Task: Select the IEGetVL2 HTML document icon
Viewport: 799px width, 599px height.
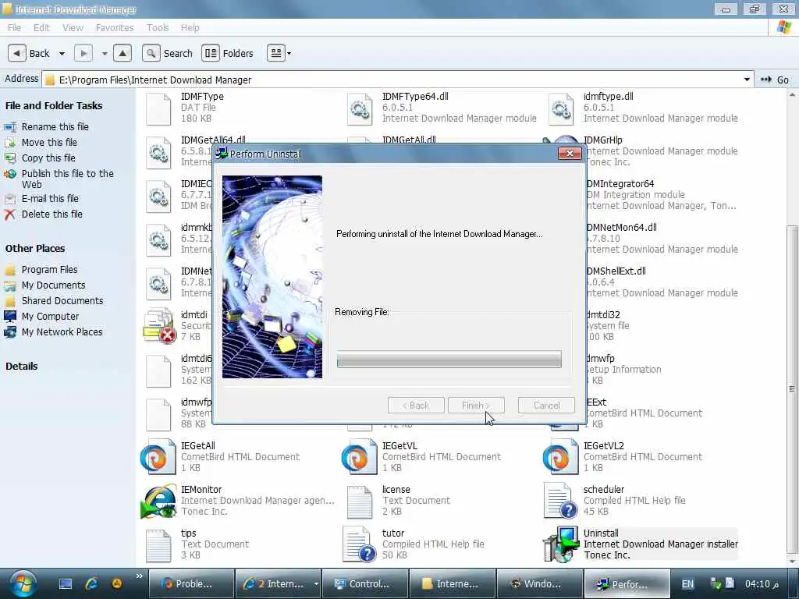Action: click(560, 457)
